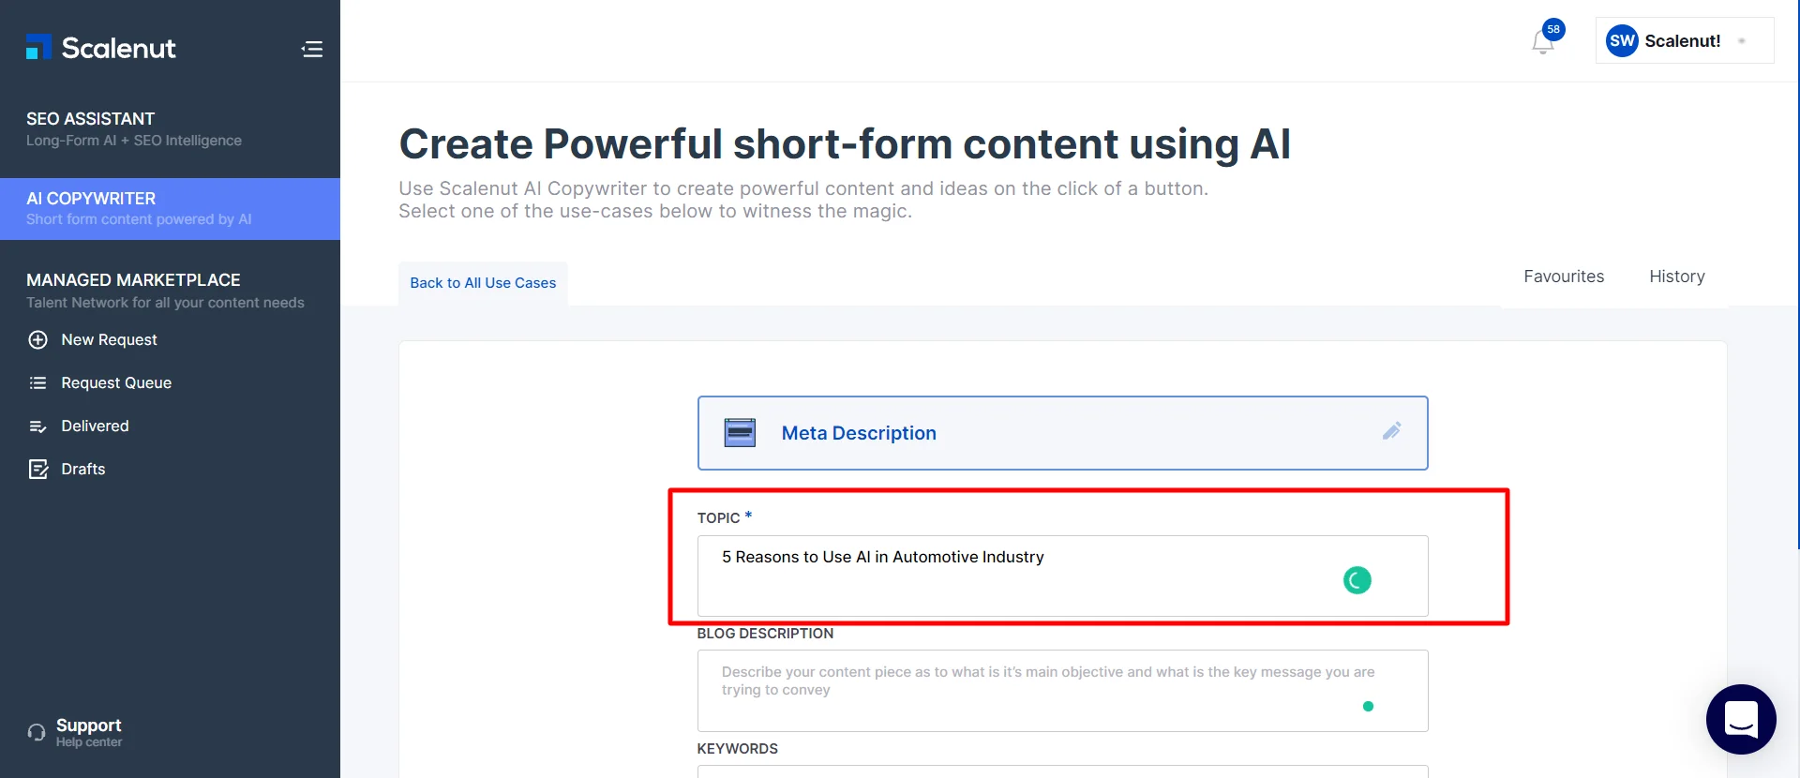
Task: Click the pencil edit icon on Meta Description
Action: click(1391, 431)
